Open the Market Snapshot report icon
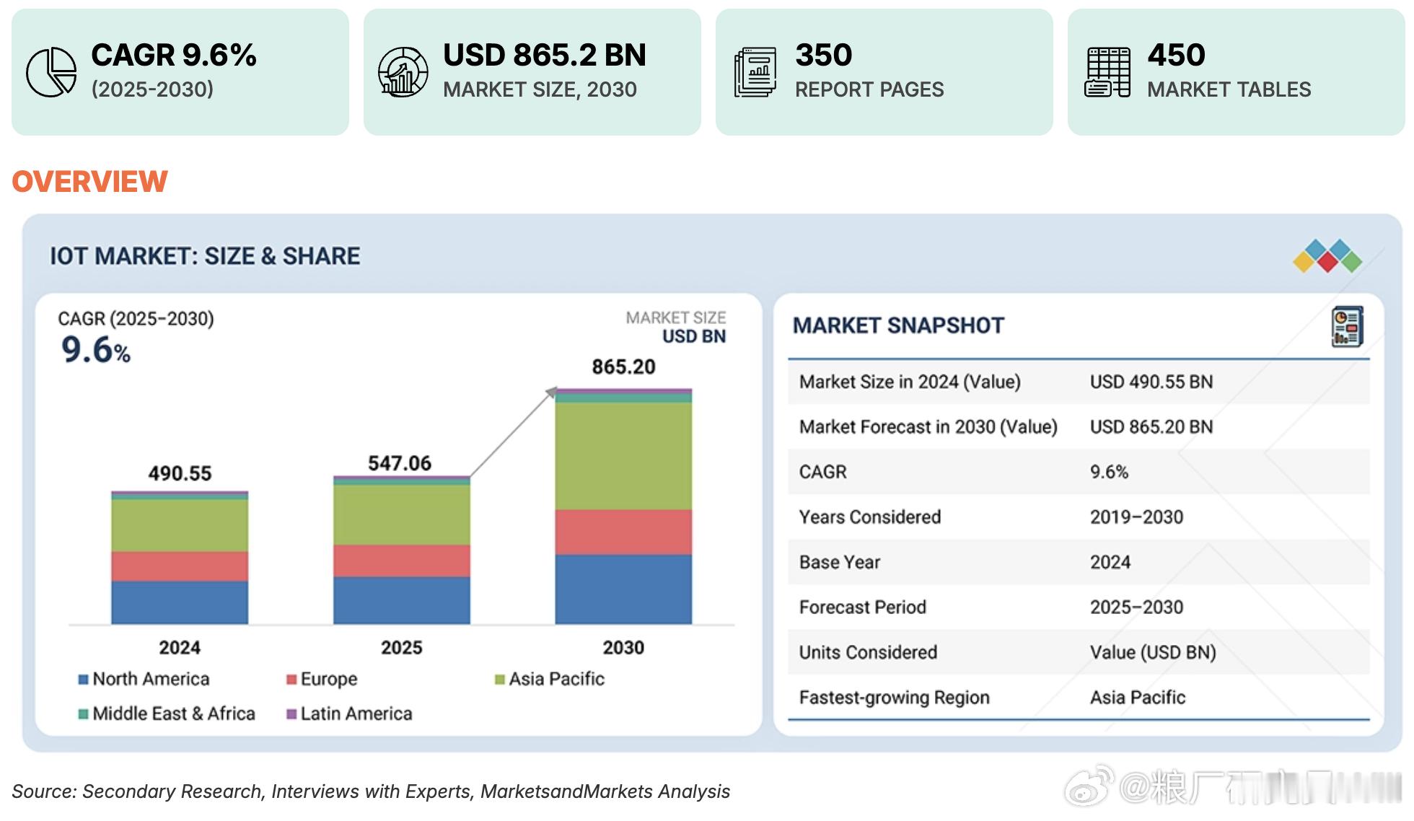1414x821 pixels. pos(1348,326)
